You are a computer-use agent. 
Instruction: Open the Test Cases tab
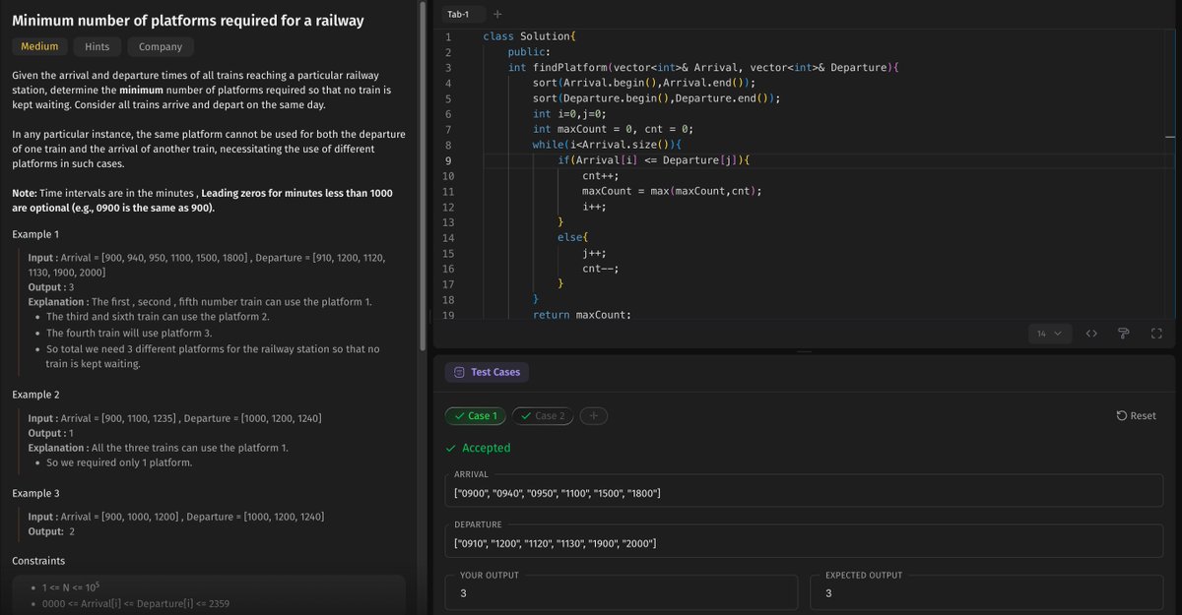click(488, 372)
